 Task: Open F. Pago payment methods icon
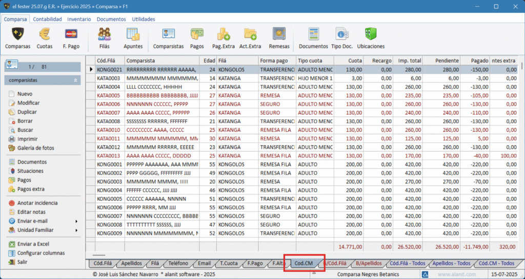pos(71,37)
